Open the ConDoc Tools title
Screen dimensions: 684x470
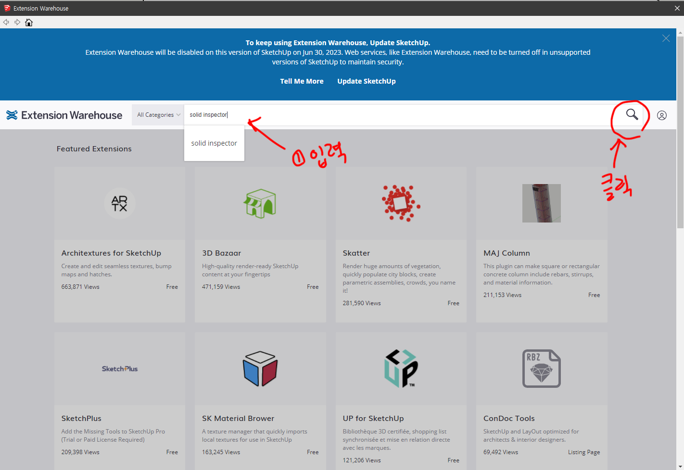tap(509, 419)
